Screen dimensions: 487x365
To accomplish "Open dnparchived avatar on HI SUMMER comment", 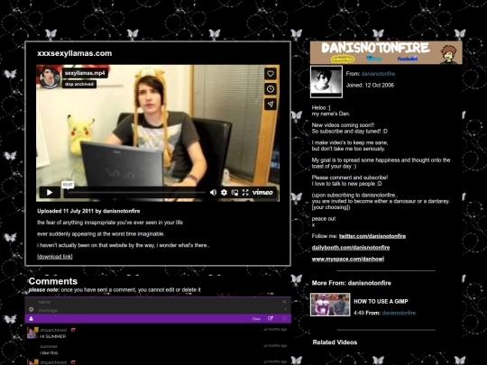I will 32,333.
